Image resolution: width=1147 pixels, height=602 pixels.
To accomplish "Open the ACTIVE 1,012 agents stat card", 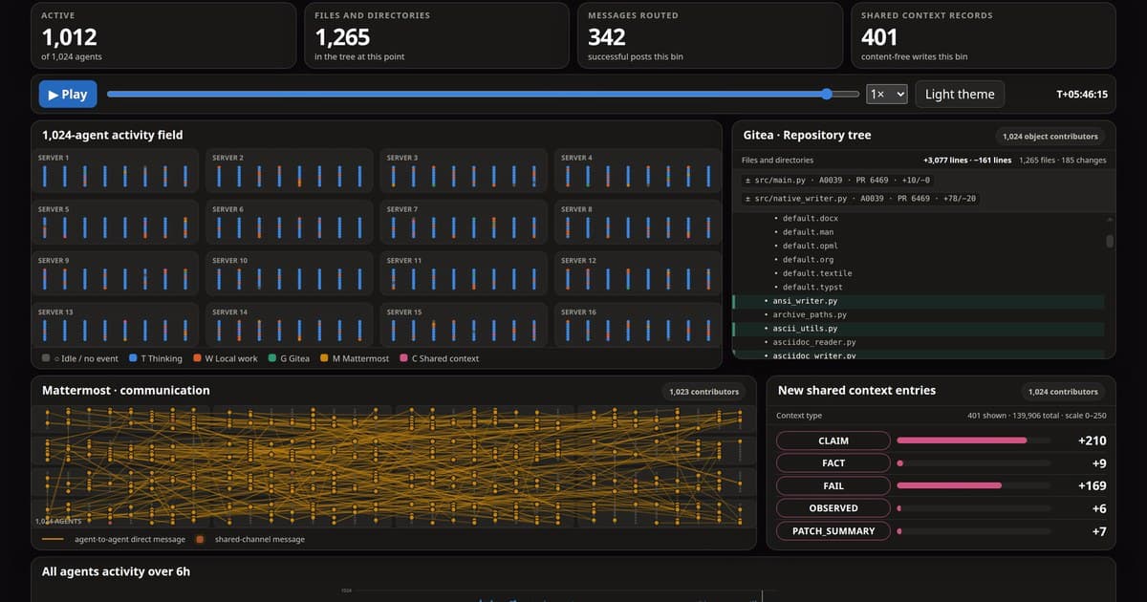I will (x=163, y=35).
